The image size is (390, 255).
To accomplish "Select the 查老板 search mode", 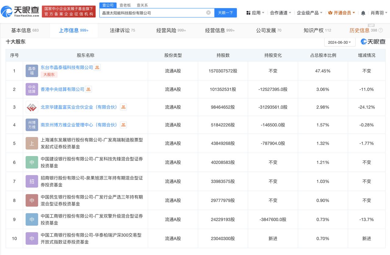I will coord(125,5).
